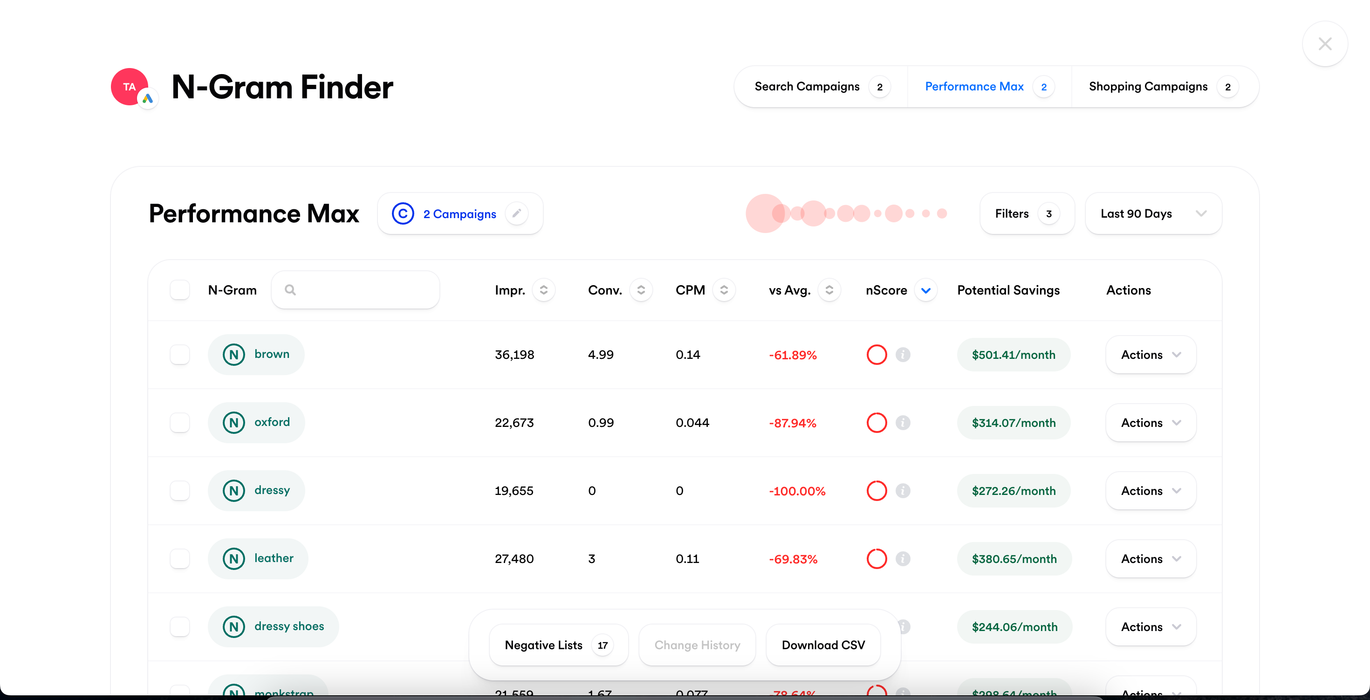The image size is (1370, 700).
Task: Click the N-Gram search input field
Action: pos(362,290)
